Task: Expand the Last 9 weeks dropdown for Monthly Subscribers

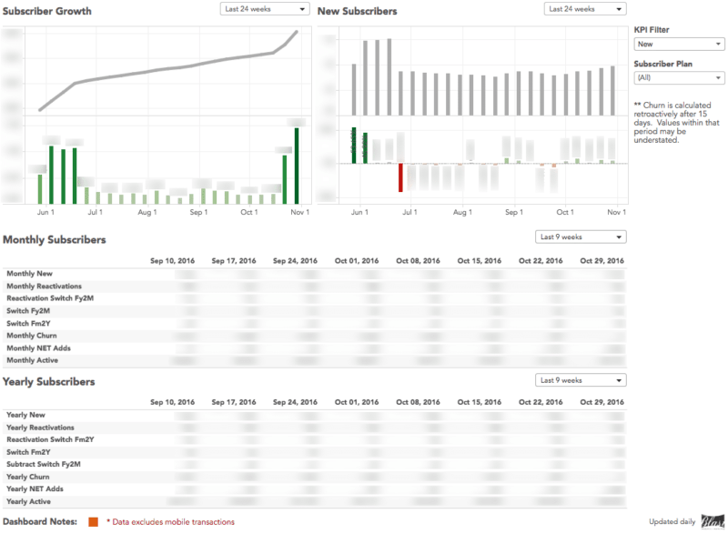Action: tap(581, 236)
